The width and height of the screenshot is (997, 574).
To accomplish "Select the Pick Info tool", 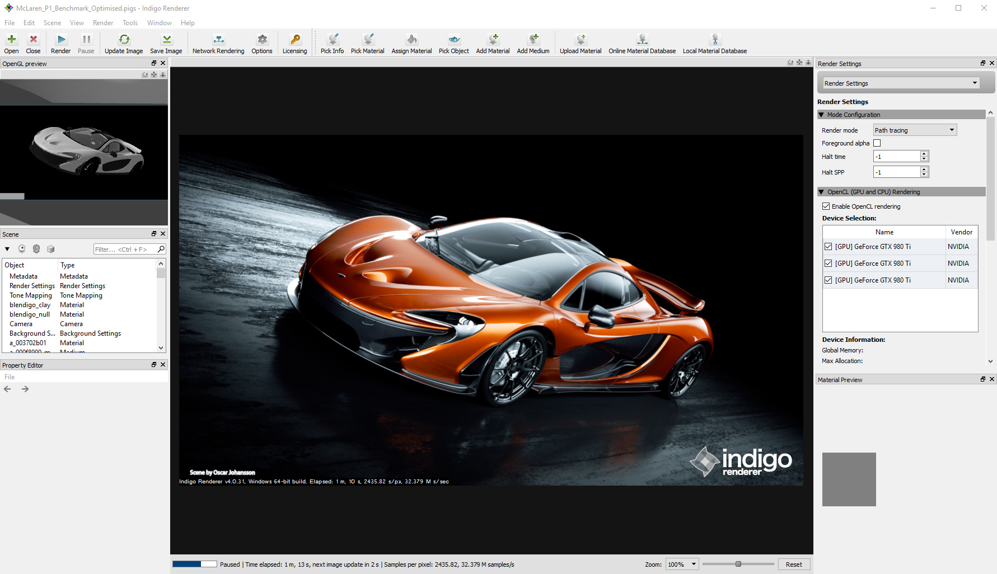I will (x=333, y=44).
